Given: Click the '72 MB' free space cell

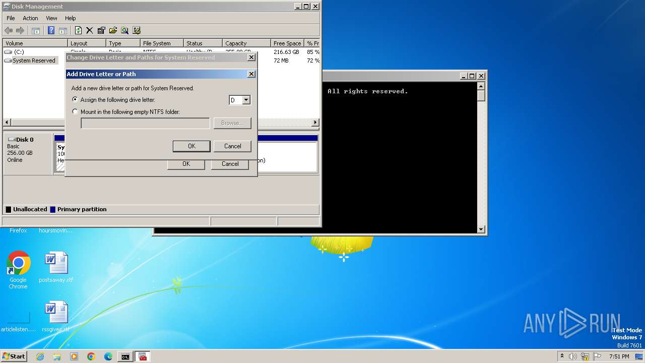Looking at the screenshot, I should (x=281, y=60).
